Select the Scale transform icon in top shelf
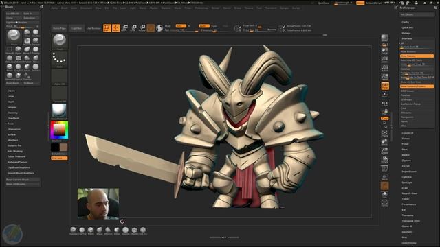 click(x=133, y=27)
